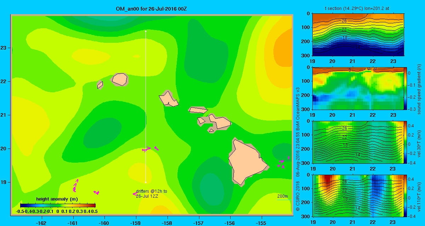Select the small island of Niihau
Screen dimensions: 425x226
pos(100,85)
